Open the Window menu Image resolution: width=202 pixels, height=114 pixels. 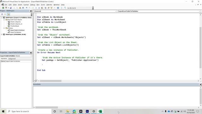[x=56, y=5]
